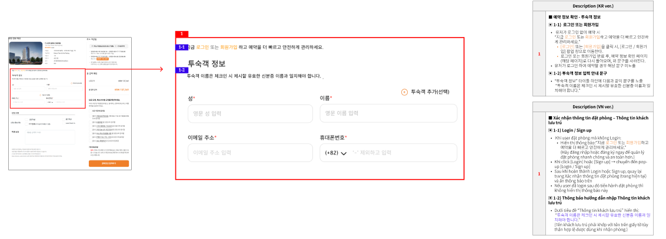Click the 투숙객 추가(선택) label
The height and width of the screenshot is (239, 666).
430,92
